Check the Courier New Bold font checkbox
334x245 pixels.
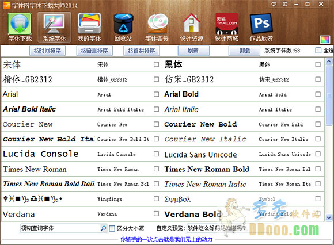pyautogui.click(x=318, y=124)
